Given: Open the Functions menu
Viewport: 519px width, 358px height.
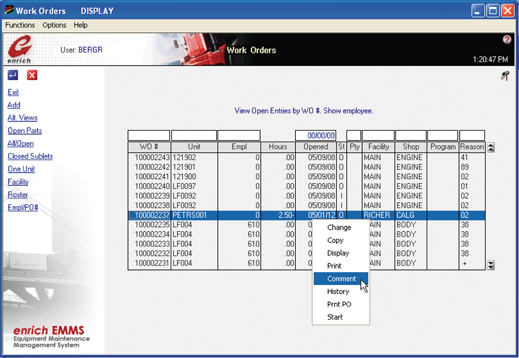Looking at the screenshot, I should pos(20,25).
